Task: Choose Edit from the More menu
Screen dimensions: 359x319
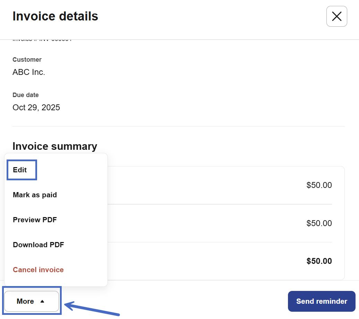Action: [x=20, y=170]
